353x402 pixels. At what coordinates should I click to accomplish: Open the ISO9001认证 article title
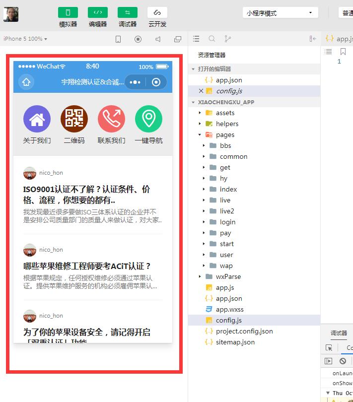[x=87, y=195]
